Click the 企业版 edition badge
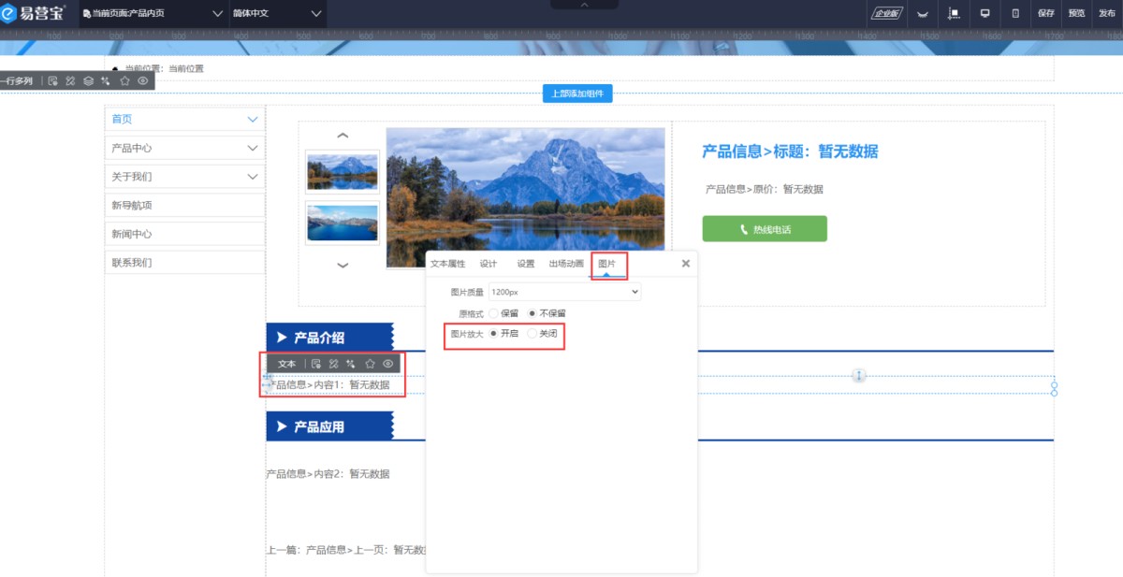 coord(885,13)
